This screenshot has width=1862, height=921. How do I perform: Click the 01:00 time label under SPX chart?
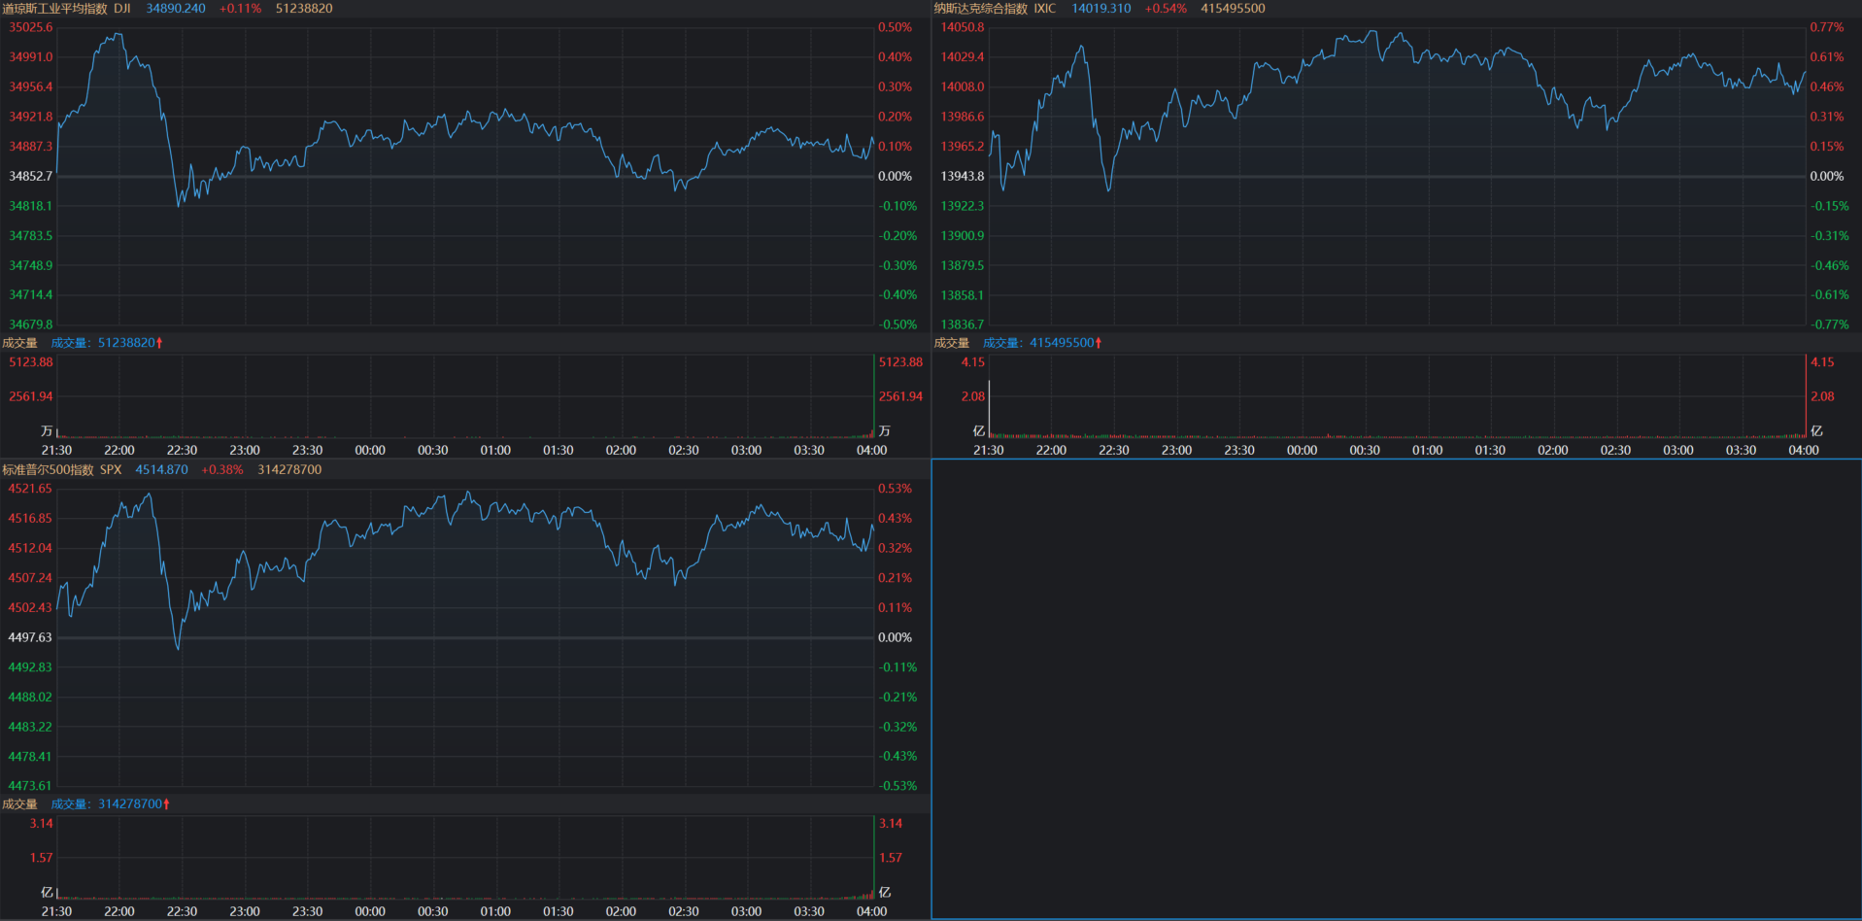[495, 911]
